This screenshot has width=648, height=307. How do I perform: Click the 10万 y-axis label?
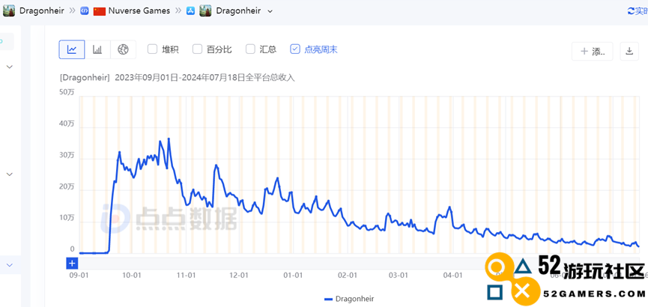click(67, 218)
